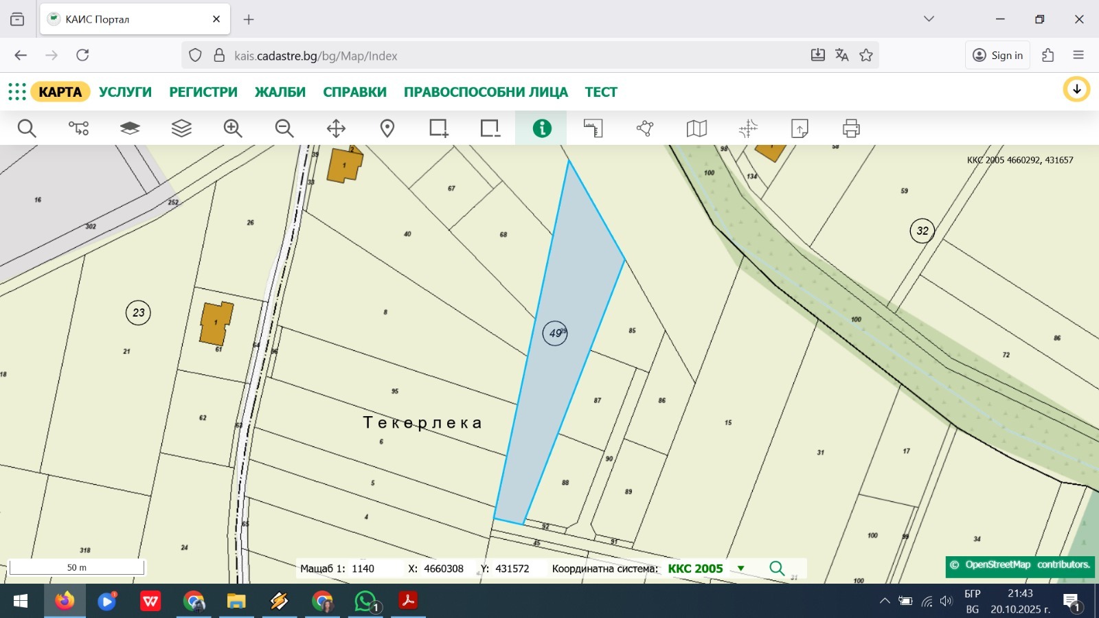Toggle the add to selection rectangle tool
Image resolution: width=1099 pixels, height=618 pixels.
[439, 128]
